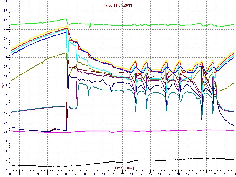Click hour '12' on the time axis
Screen dimensions: 236x177
(122, 174)
